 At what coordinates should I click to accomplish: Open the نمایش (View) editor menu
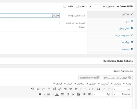pyautogui.click(x=91, y=84)
